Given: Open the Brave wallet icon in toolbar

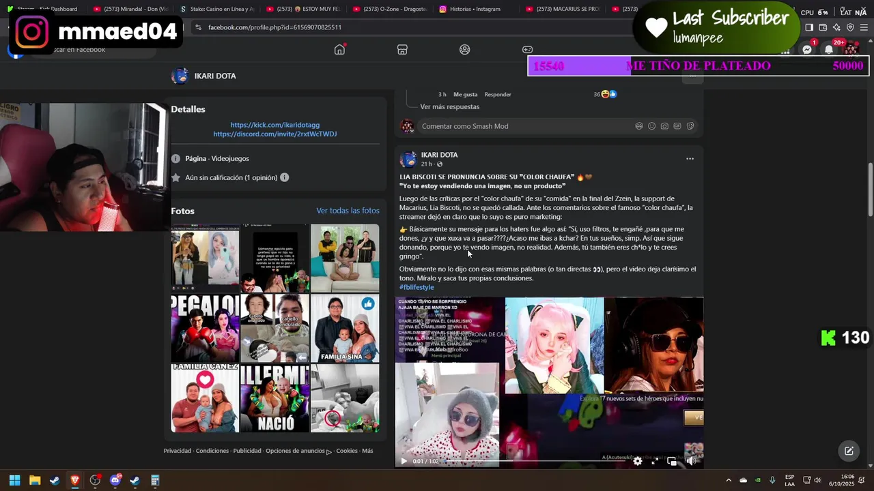Looking at the screenshot, I should tap(823, 27).
